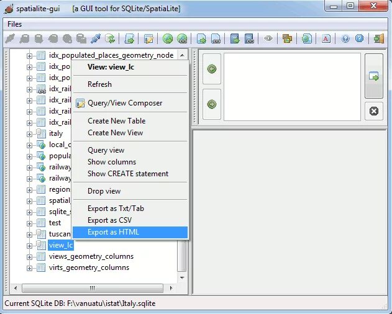Screen dimensions: 392x314
Task: Select Show columns menu entry
Action: [x=130, y=162]
